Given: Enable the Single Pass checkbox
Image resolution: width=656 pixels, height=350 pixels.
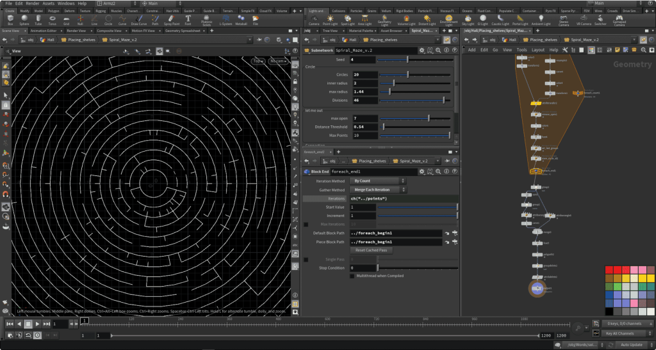Looking at the screenshot, I should point(306,259).
